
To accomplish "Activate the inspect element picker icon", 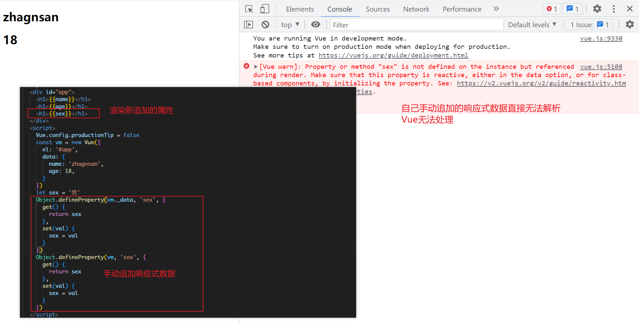I will 249,9.
